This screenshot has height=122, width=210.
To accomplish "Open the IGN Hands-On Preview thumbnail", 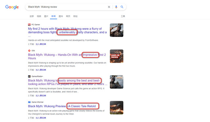I will (116, 56).
